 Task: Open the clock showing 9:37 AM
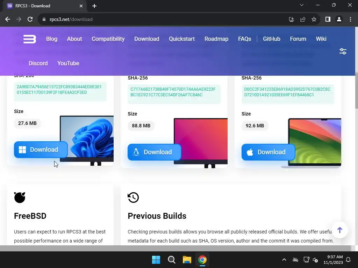[333, 260]
